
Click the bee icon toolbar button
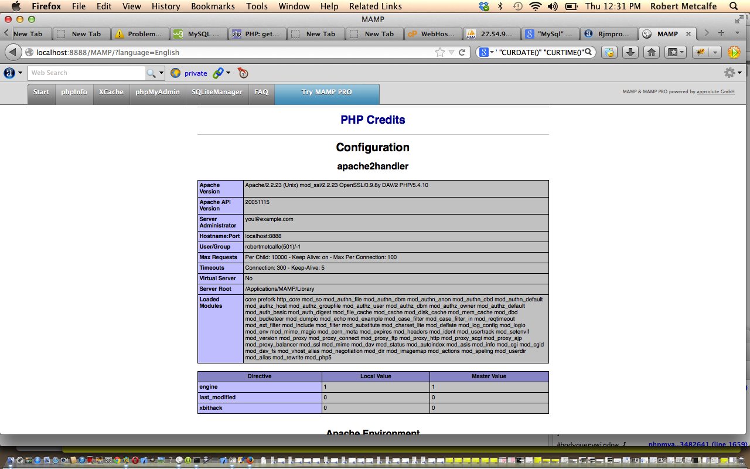700,52
